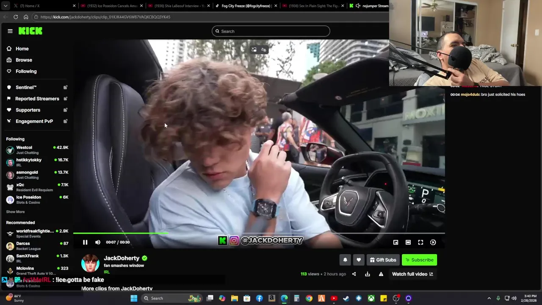542x305 pixels.
Task: Click the Kick URL address bar
Action: 210,17
